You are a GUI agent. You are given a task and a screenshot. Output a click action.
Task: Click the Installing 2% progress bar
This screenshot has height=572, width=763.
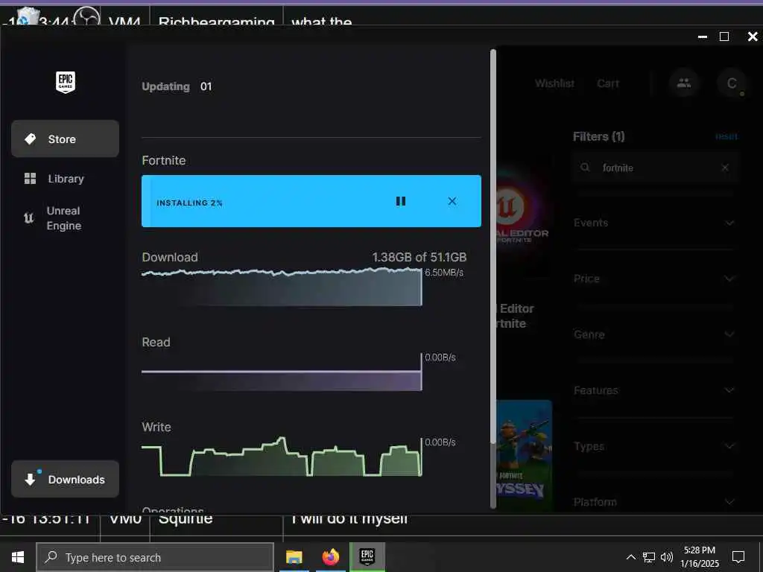pos(311,201)
